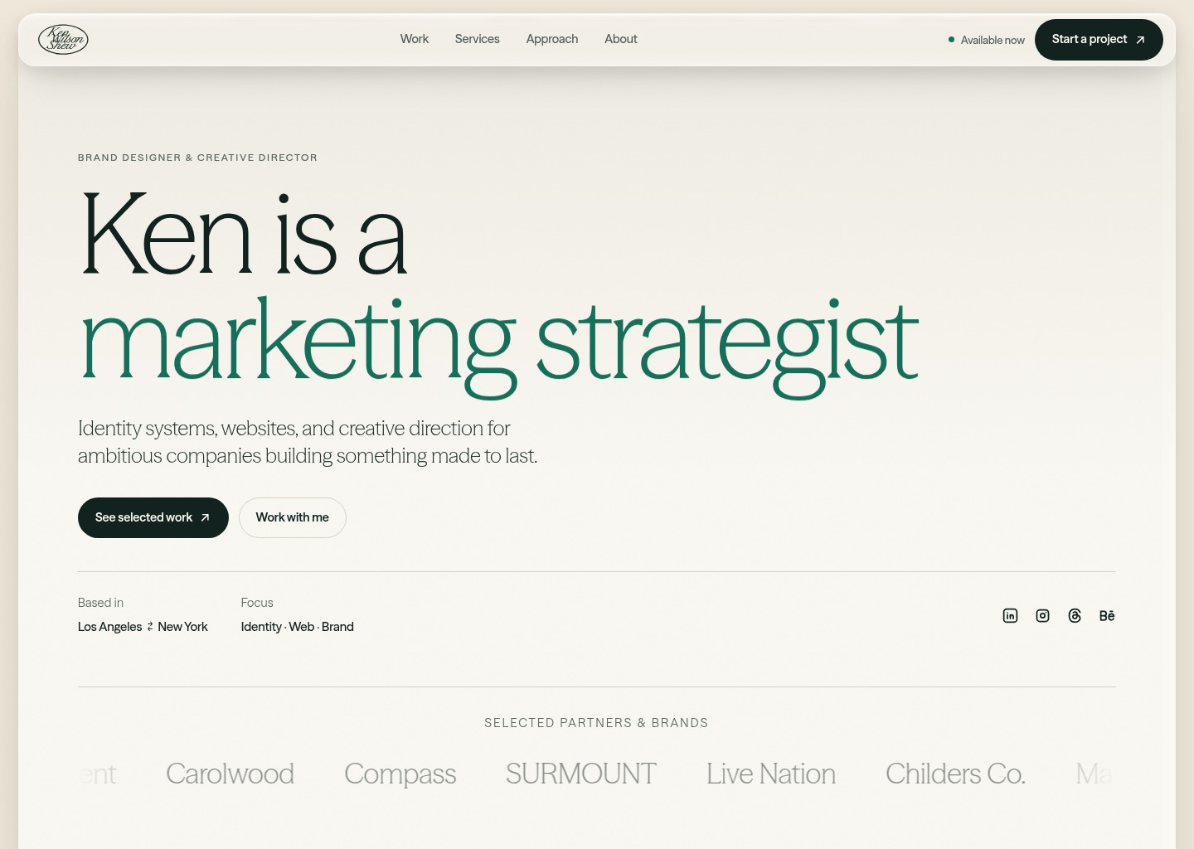1194x849 pixels.
Task: Click the Start a project button
Action: click(x=1099, y=40)
